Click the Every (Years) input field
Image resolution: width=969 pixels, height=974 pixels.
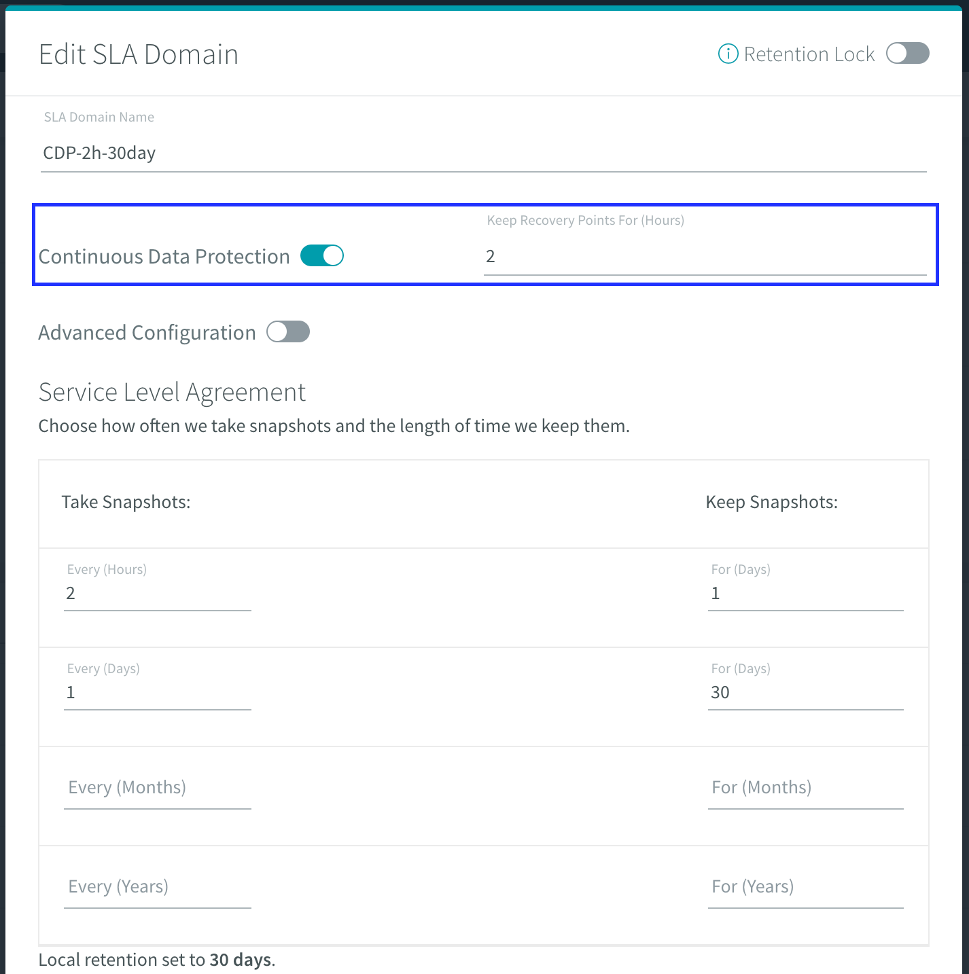coord(158,887)
